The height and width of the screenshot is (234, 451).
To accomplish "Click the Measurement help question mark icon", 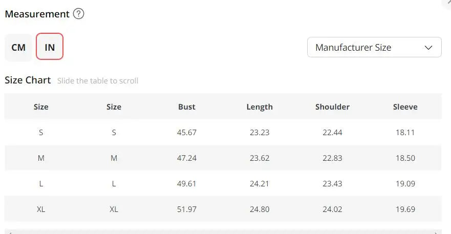I will coord(78,14).
